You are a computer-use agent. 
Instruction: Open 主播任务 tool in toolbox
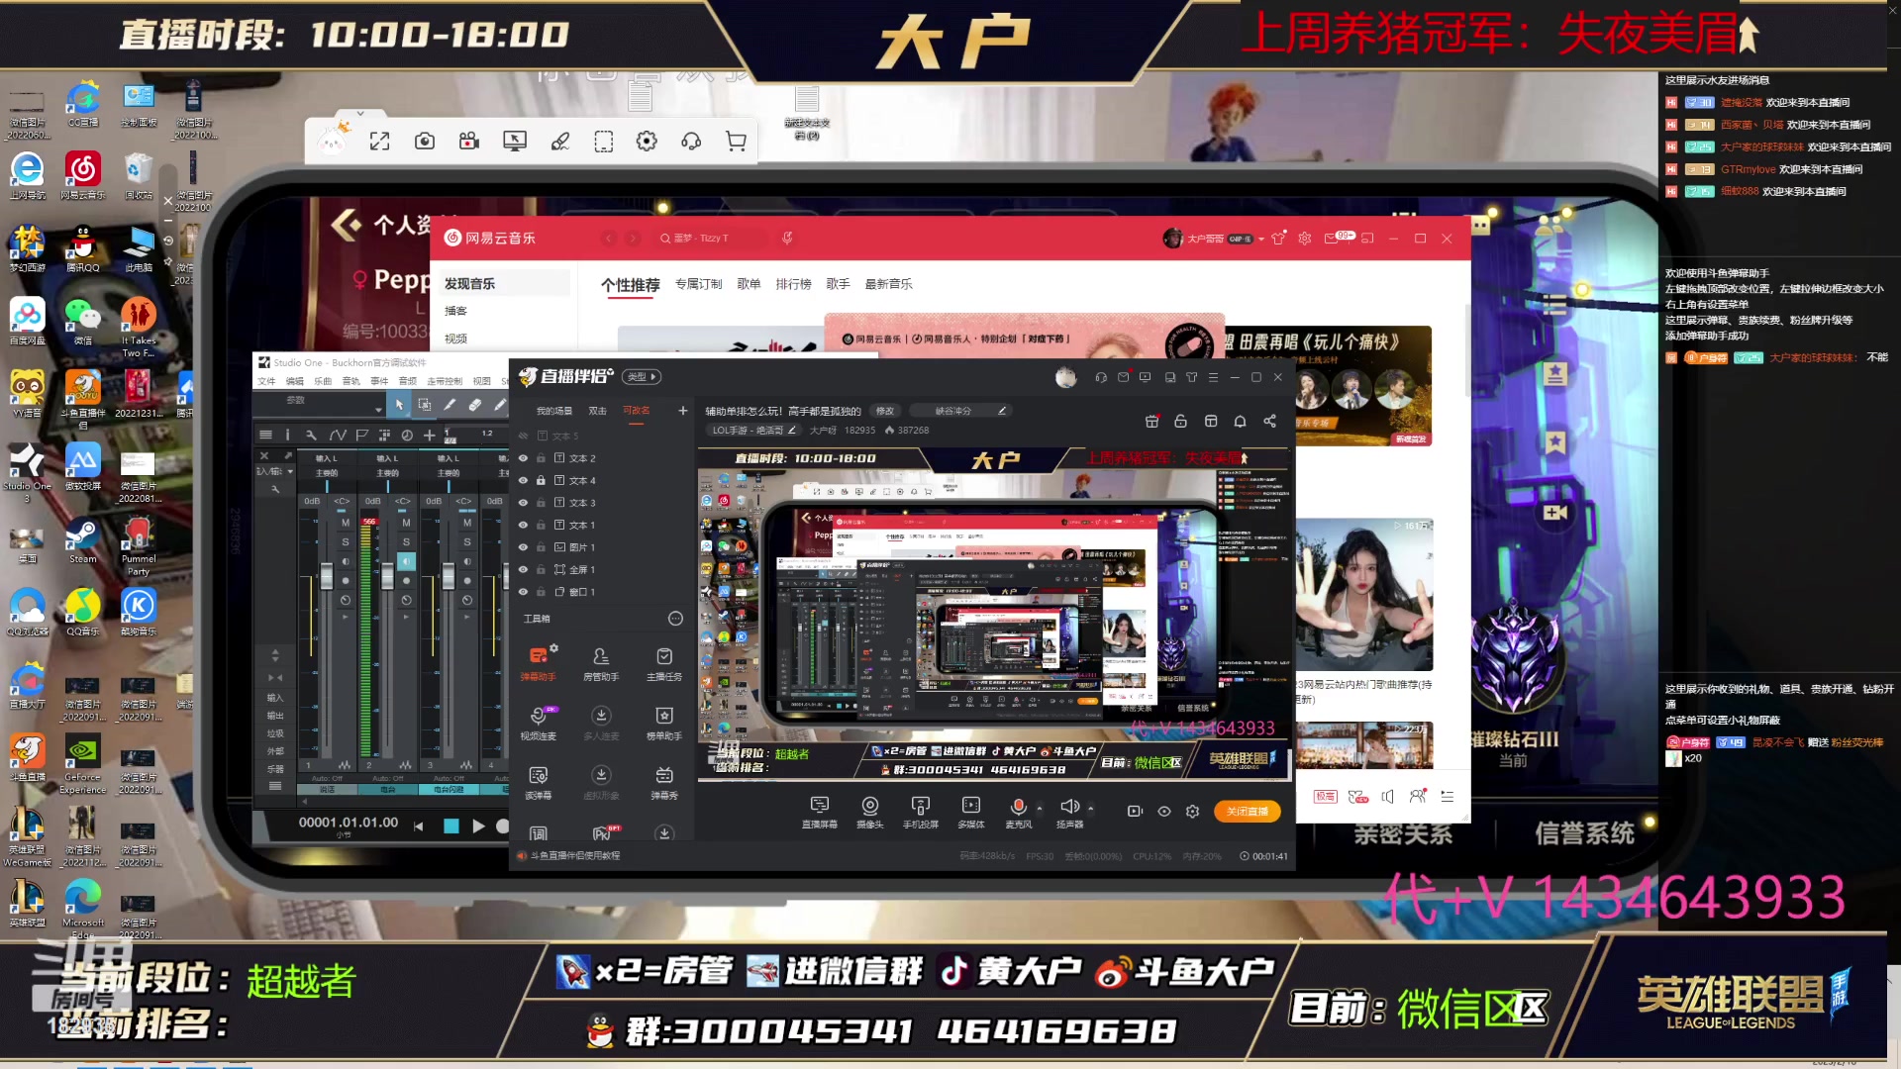pyautogui.click(x=664, y=662)
